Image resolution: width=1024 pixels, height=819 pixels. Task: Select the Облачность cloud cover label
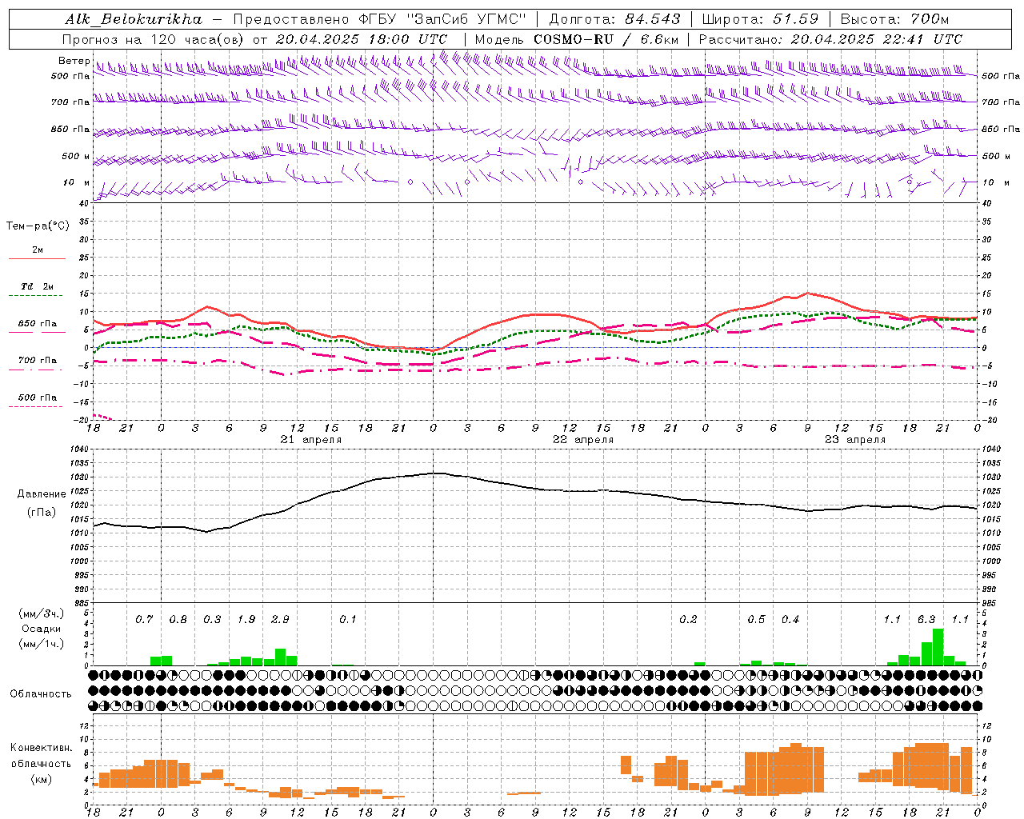(41, 694)
